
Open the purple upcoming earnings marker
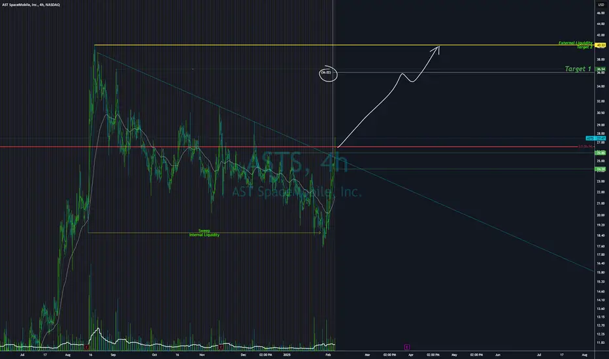[x=406, y=347]
